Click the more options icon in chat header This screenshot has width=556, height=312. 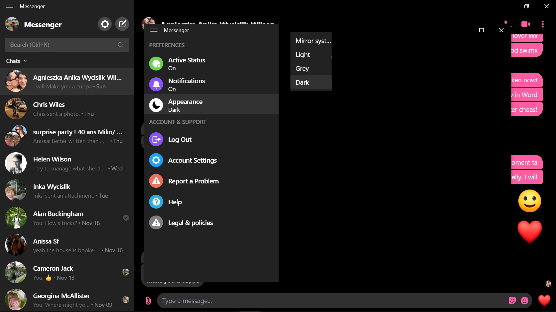[543, 24]
